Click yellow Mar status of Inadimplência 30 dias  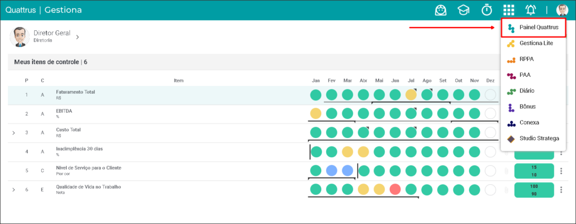click(348, 152)
